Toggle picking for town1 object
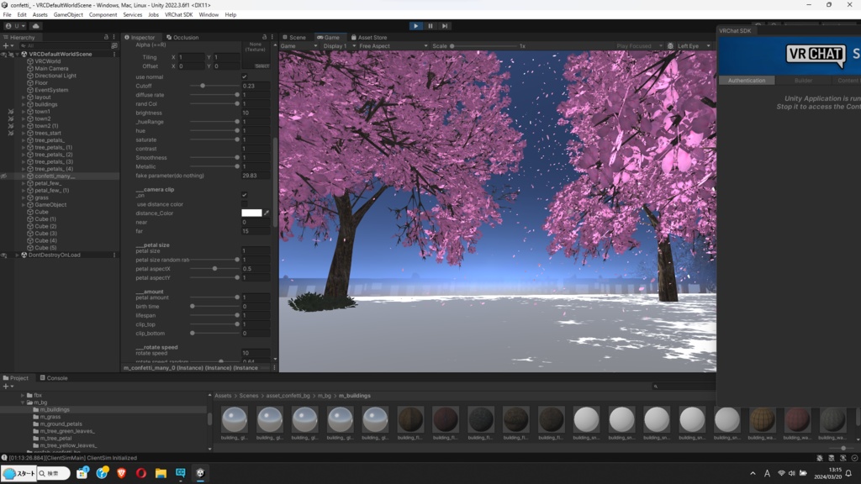 [x=11, y=112]
